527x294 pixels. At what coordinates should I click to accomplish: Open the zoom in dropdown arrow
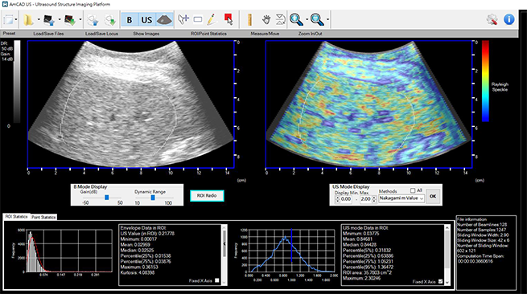coord(307,20)
